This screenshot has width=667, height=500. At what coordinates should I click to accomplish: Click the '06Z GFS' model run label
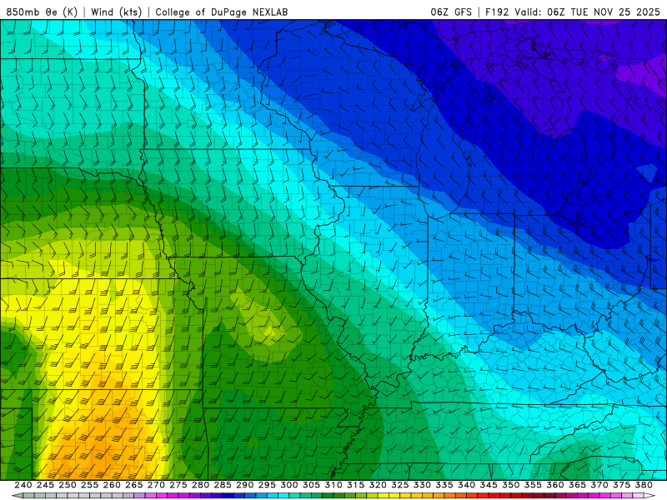coord(451,12)
